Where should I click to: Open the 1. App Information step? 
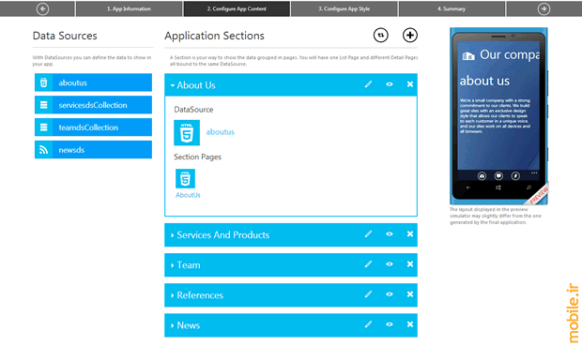pos(129,8)
